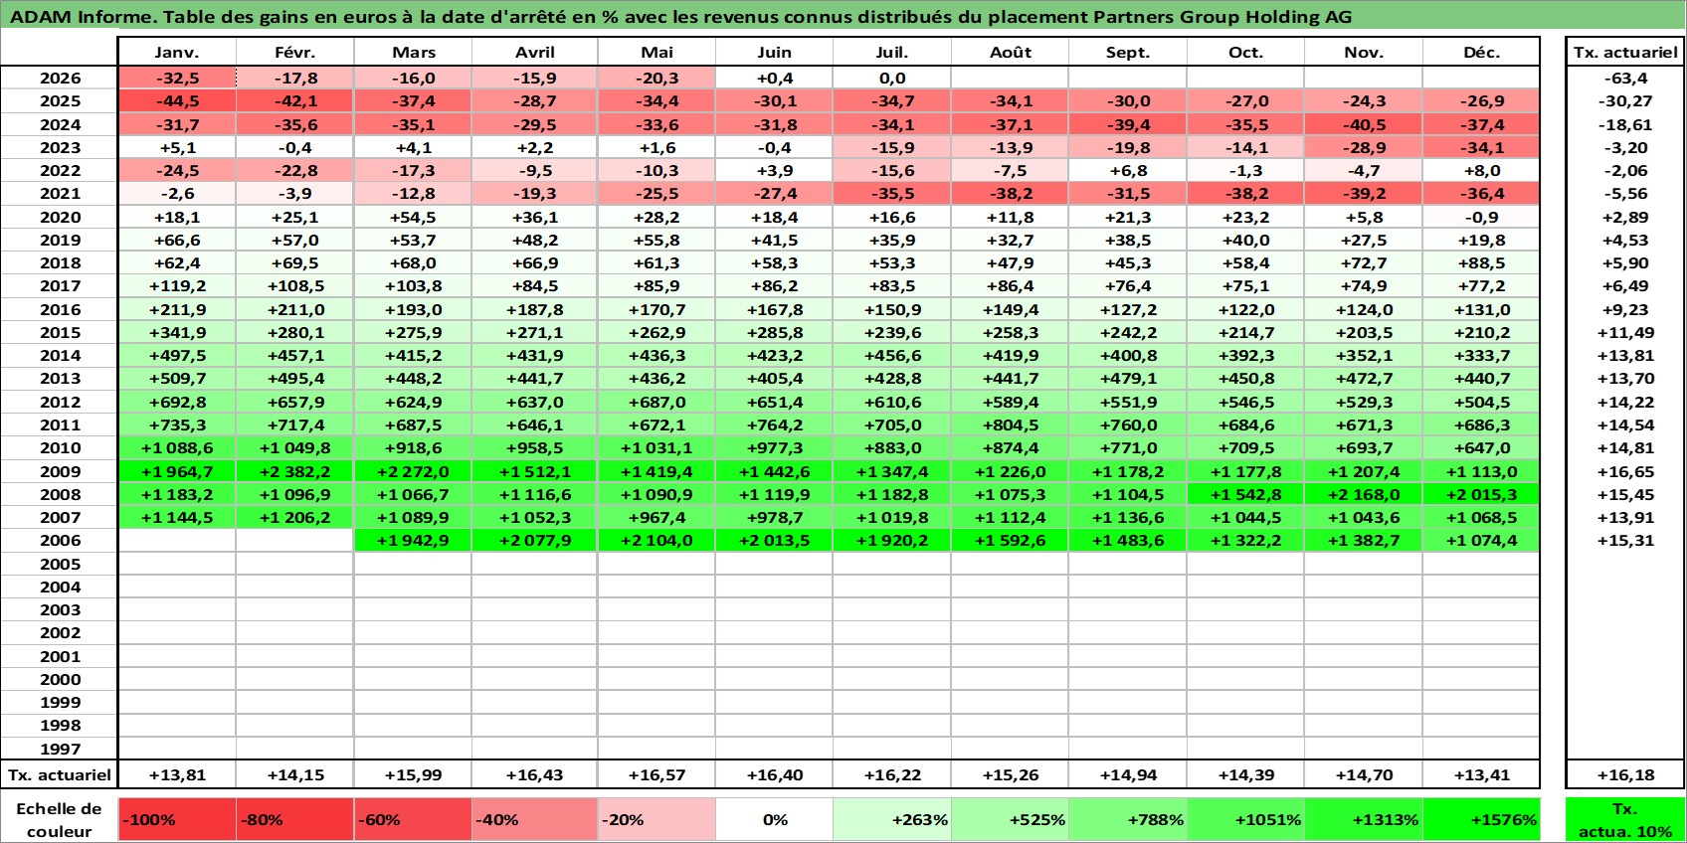1687x843 pixels.
Task: Click the Août column header
Action: (1010, 53)
